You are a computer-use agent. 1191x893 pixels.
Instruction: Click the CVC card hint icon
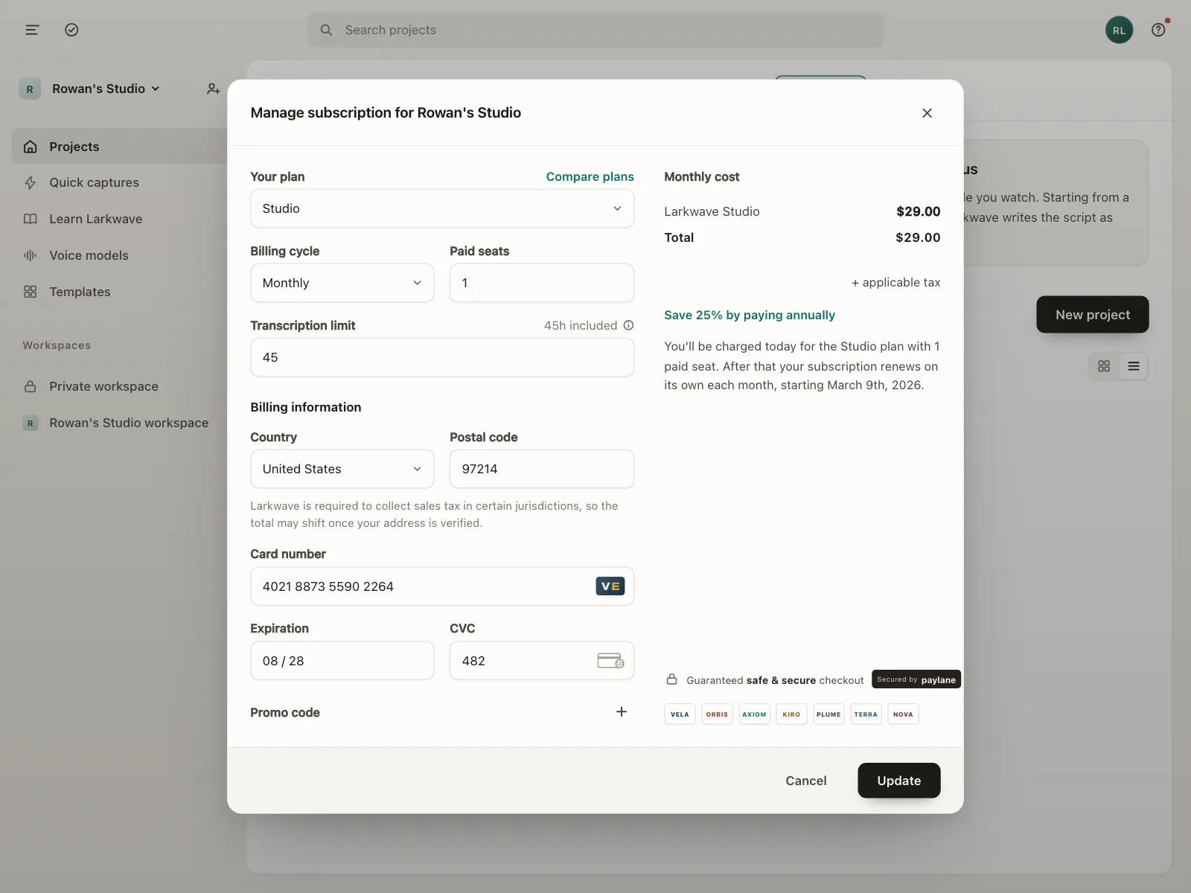610,661
